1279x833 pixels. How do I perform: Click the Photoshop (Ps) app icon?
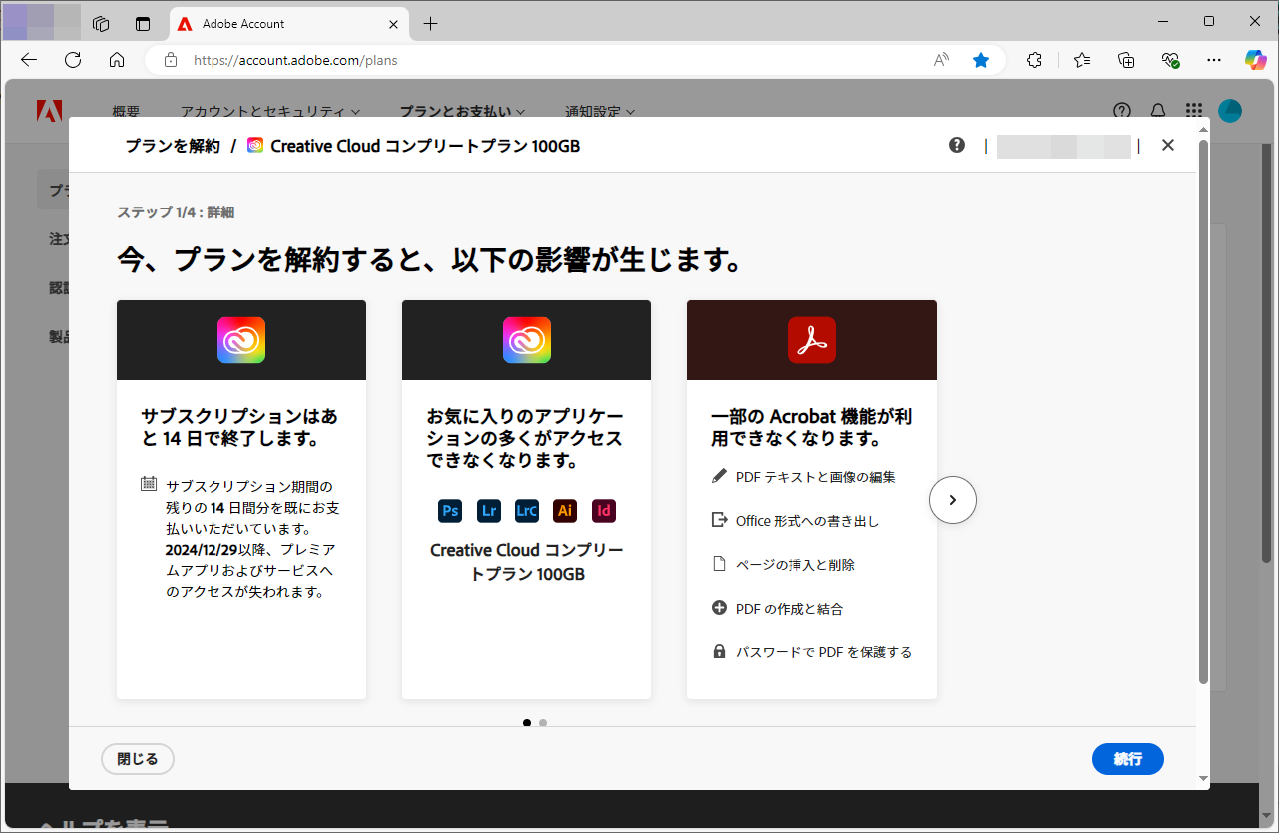click(450, 511)
